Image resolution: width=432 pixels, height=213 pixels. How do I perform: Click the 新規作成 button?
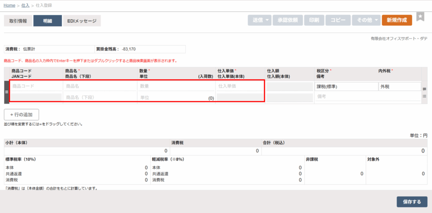[x=397, y=20]
